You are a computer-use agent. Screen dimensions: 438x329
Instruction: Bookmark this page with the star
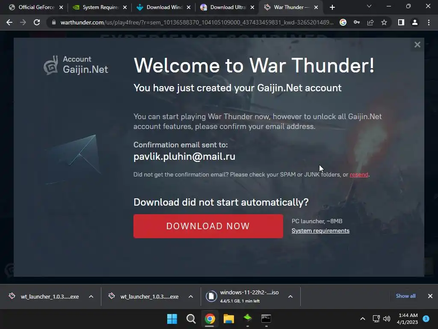click(x=384, y=22)
